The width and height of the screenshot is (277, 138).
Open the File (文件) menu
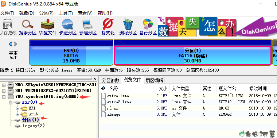[x=7, y=13]
